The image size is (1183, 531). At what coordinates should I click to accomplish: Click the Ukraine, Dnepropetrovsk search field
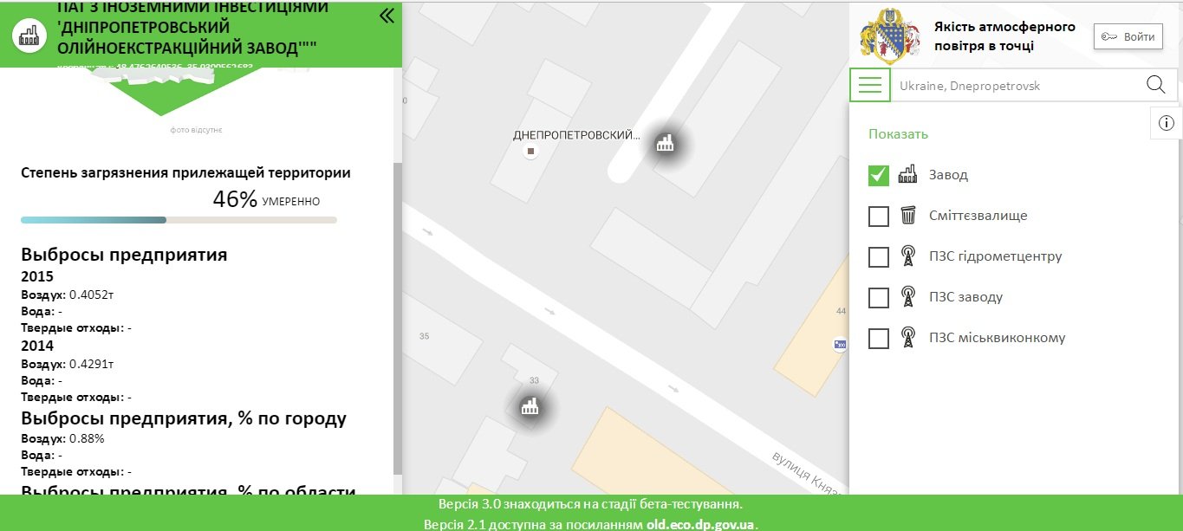pos(1014,86)
